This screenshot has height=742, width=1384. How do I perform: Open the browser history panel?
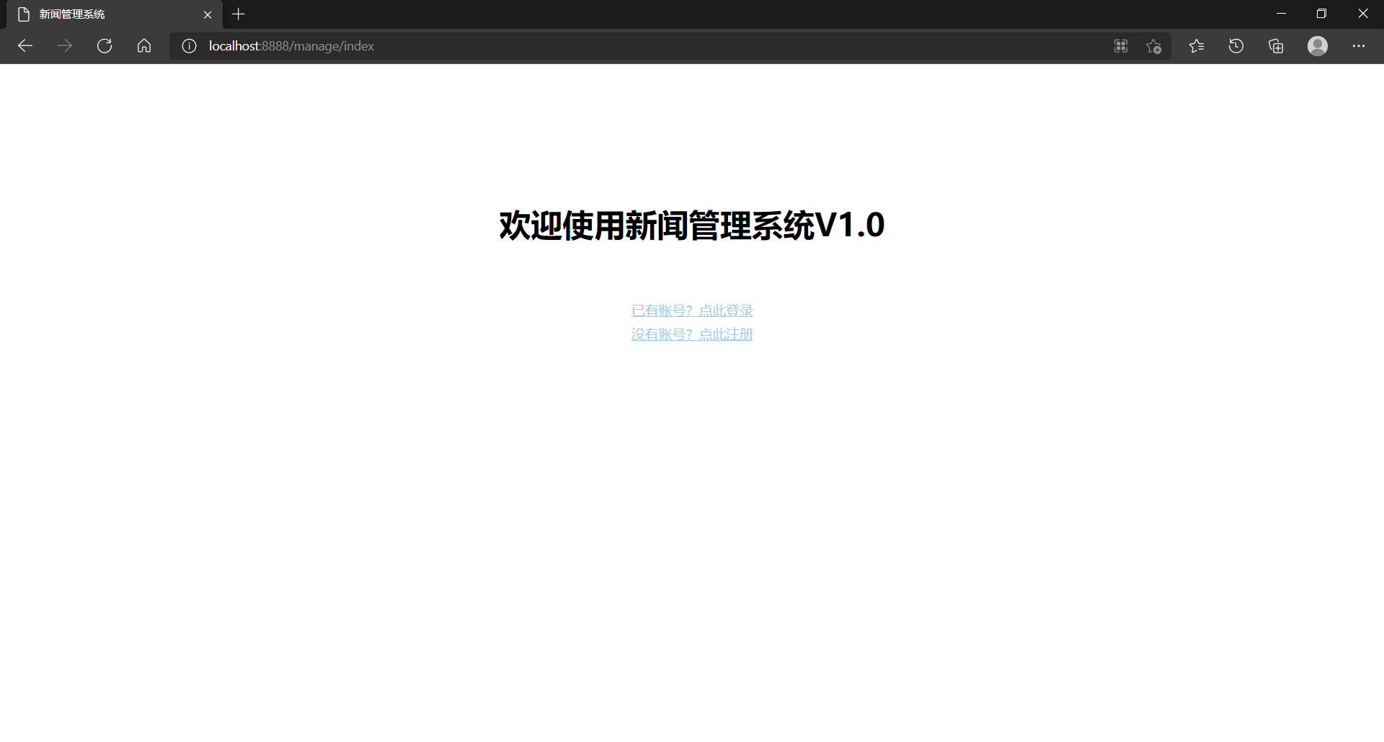click(x=1236, y=45)
